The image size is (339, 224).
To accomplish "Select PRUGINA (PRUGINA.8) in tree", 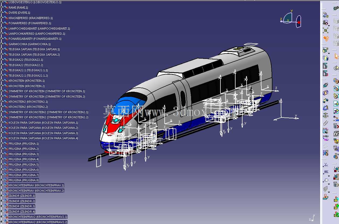I will [x=24, y=180].
